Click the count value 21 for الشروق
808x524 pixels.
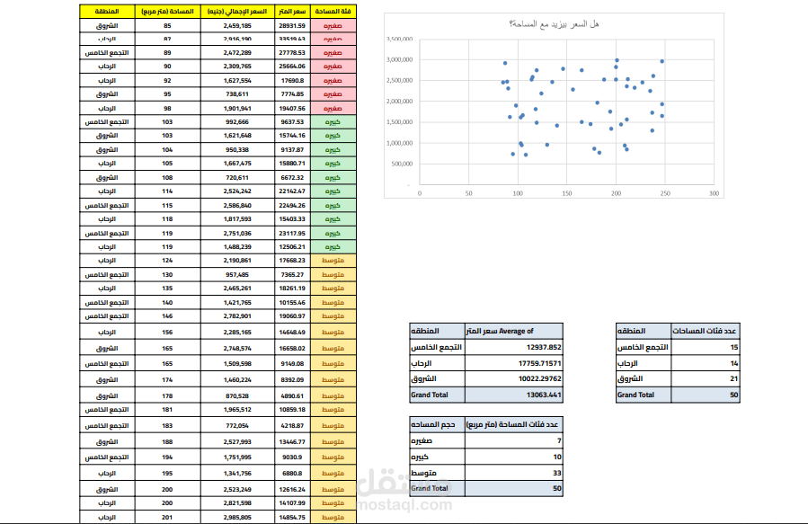point(705,378)
